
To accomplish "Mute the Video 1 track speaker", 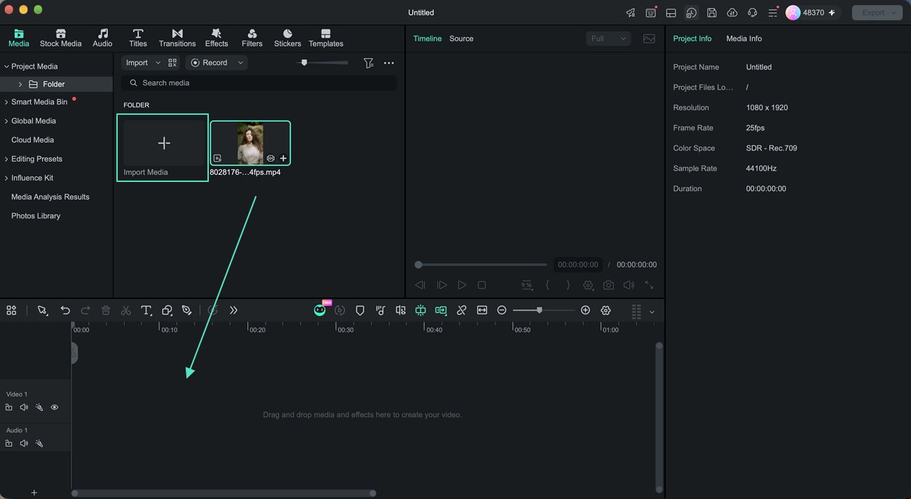I will pyautogui.click(x=24, y=407).
